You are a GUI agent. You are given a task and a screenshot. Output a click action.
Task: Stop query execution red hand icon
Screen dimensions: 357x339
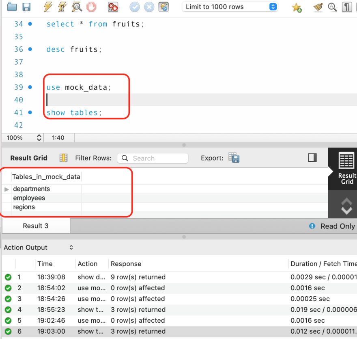point(91,7)
